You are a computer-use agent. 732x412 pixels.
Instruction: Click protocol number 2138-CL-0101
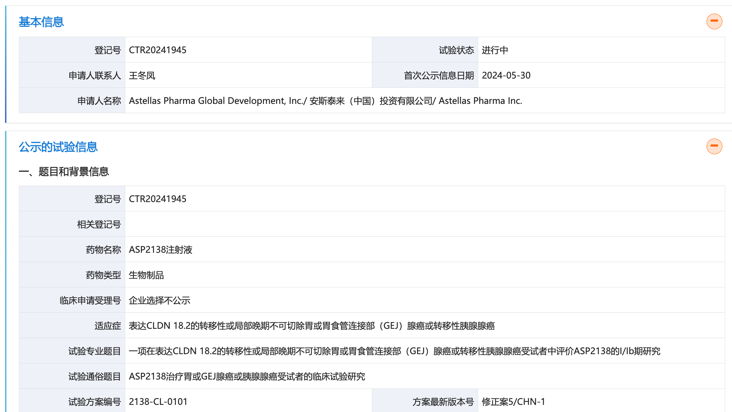point(158,402)
